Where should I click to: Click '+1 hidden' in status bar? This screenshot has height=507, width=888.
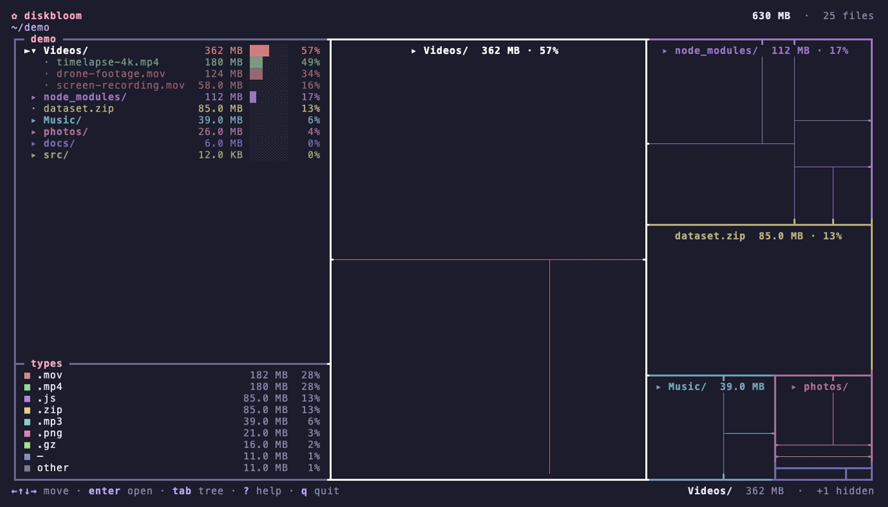click(x=845, y=491)
